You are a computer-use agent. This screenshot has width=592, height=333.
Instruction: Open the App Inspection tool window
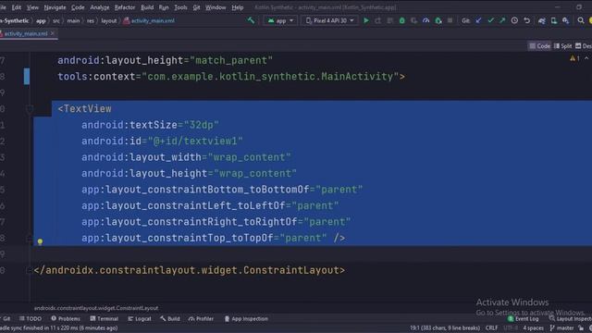(246, 318)
